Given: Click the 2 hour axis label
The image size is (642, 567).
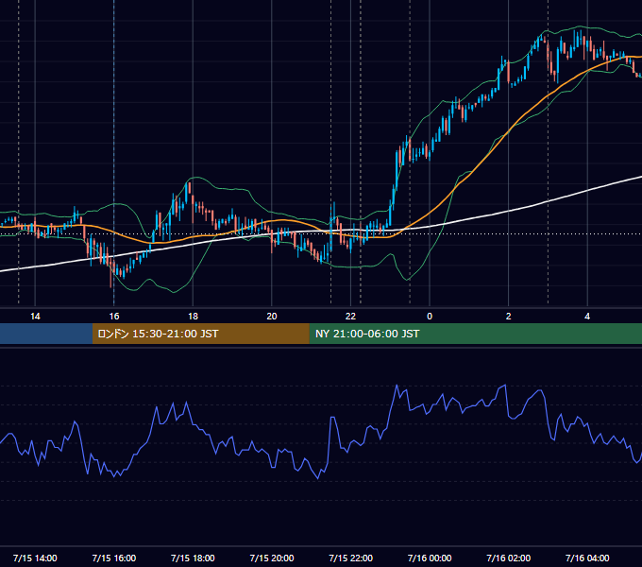Looking at the screenshot, I should (x=509, y=317).
